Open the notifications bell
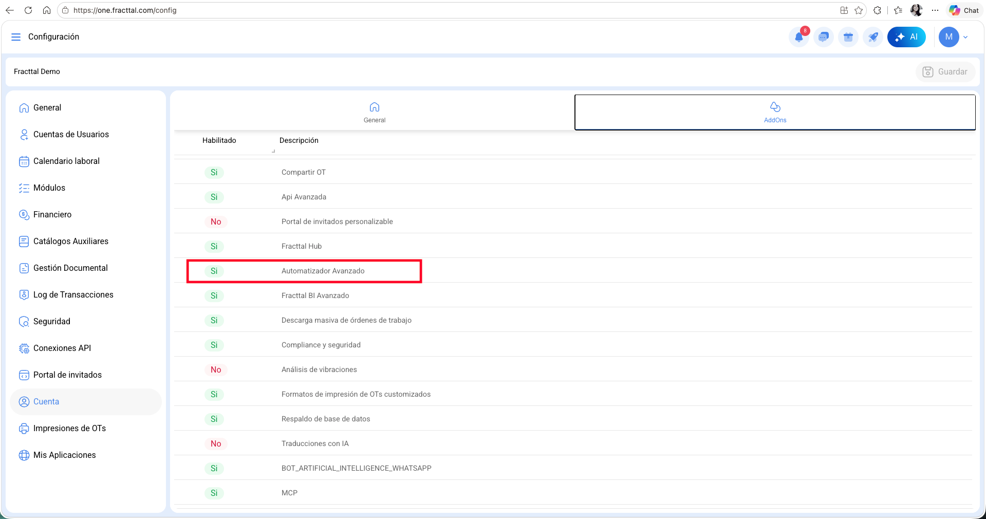This screenshot has height=519, width=986. click(x=799, y=37)
